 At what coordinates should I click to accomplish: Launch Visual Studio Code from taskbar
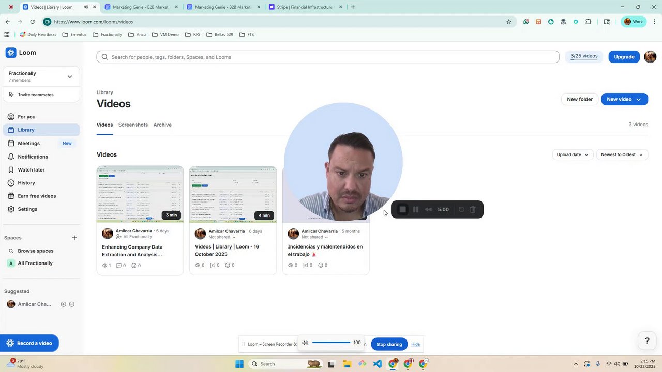378,364
